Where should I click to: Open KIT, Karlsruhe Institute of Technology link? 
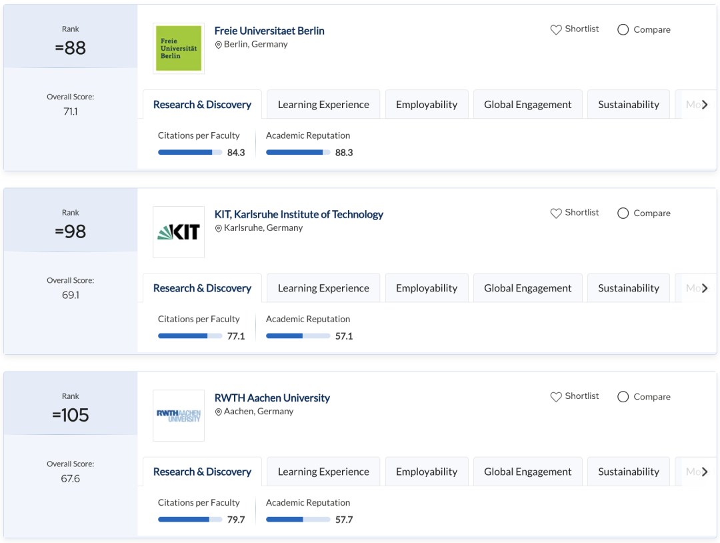(x=299, y=214)
